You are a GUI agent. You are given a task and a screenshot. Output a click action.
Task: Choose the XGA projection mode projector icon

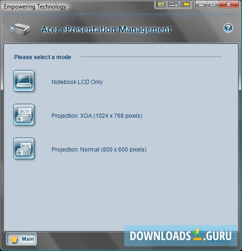pyautogui.click(x=24, y=114)
